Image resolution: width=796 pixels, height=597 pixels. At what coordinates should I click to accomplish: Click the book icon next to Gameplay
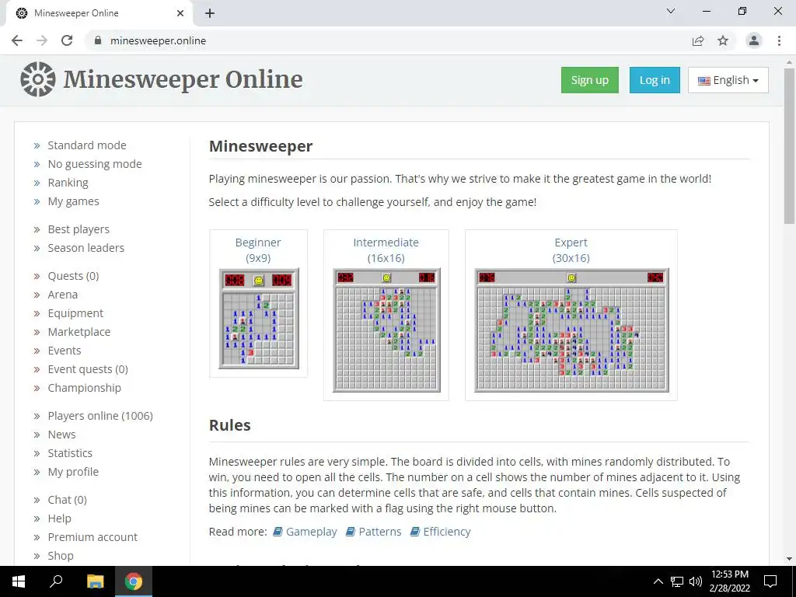tap(278, 532)
